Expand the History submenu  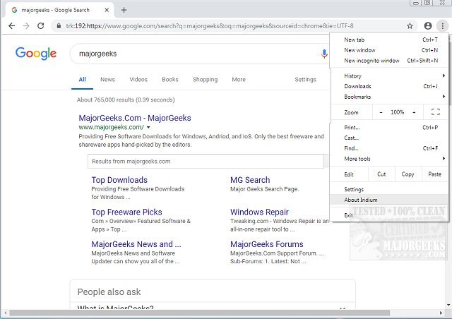[x=389, y=76]
